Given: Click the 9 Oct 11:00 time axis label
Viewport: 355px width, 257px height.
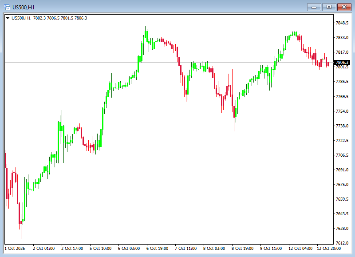Looking at the screenshot, I should (x=271, y=249).
